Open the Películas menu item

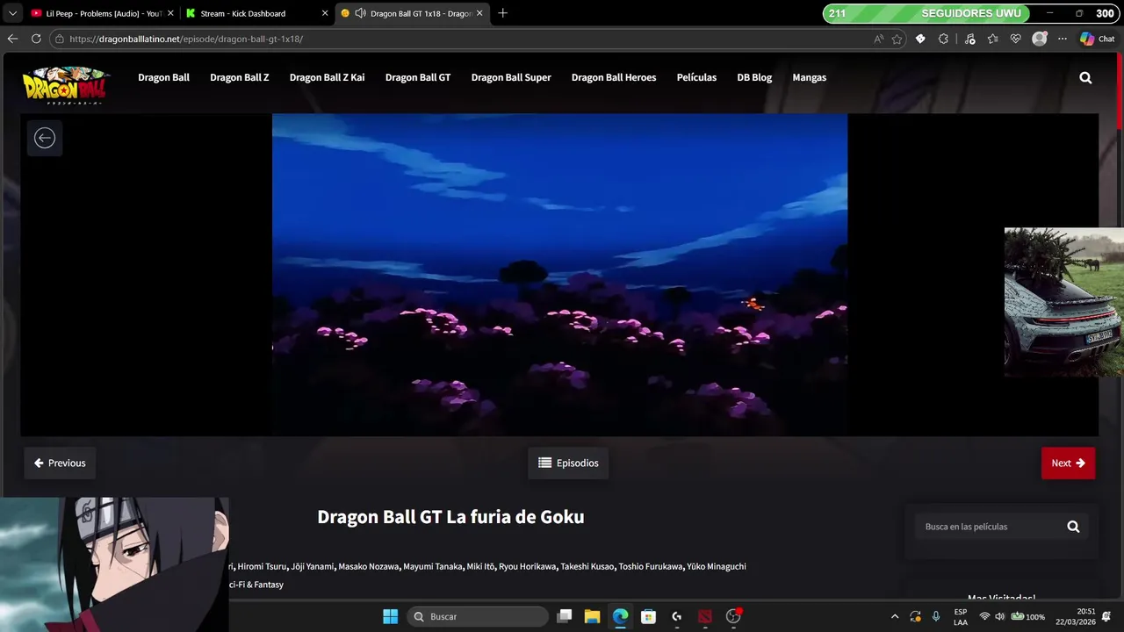tap(696, 77)
